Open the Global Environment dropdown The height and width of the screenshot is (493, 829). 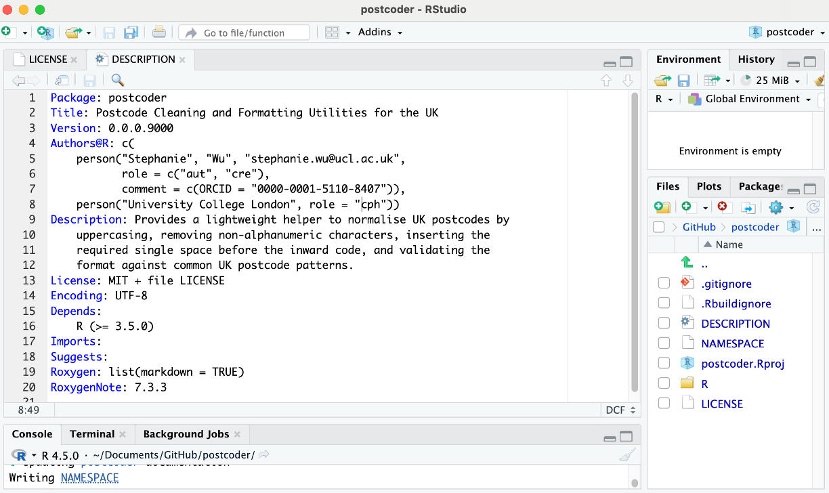750,99
